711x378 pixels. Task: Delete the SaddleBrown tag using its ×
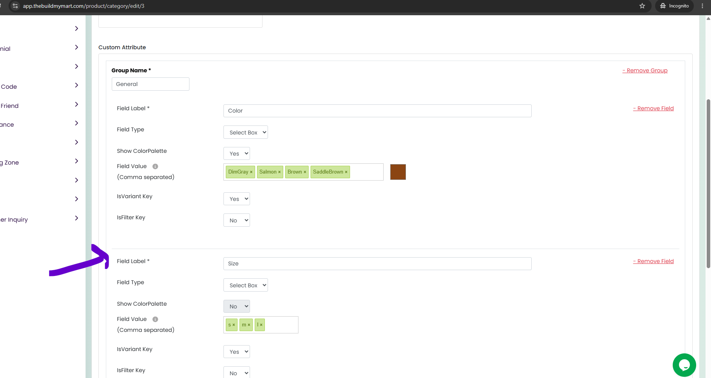346,172
